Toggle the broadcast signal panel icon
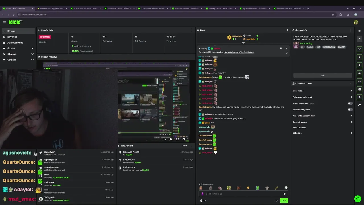 359,81
